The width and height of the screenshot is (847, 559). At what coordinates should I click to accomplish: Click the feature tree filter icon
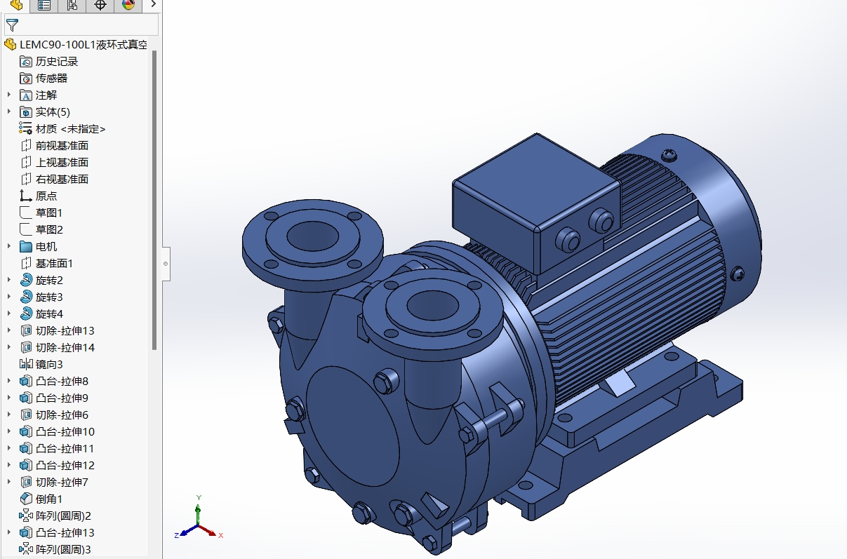point(12,26)
